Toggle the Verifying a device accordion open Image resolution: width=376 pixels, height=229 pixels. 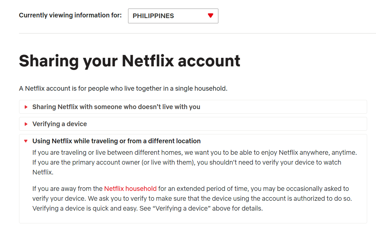coord(59,124)
